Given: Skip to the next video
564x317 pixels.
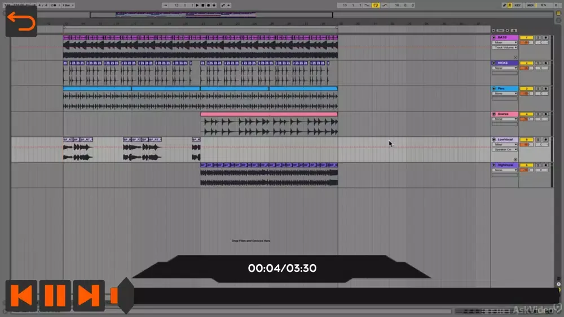Looking at the screenshot, I should tap(89, 296).
